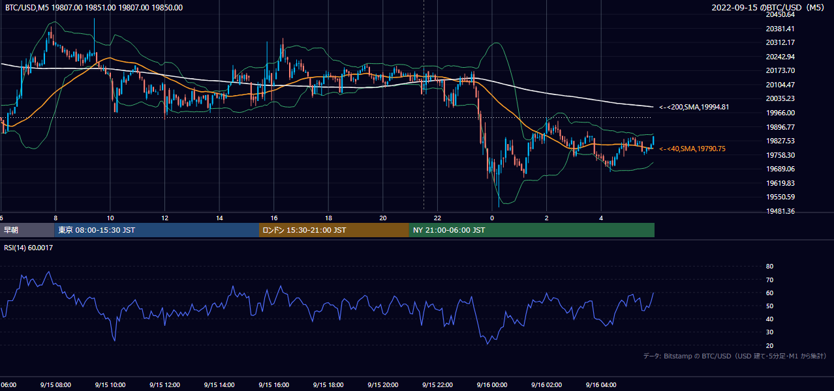Click hour label 8 under price chart
Image resolution: width=834 pixels, height=391 pixels.
click(55, 218)
